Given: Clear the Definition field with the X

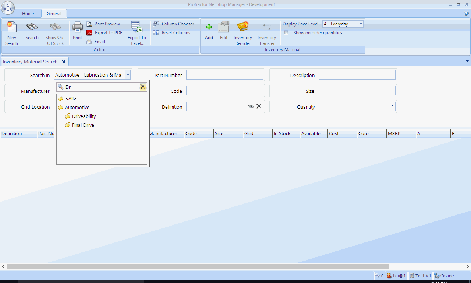Looking at the screenshot, I should [259, 106].
